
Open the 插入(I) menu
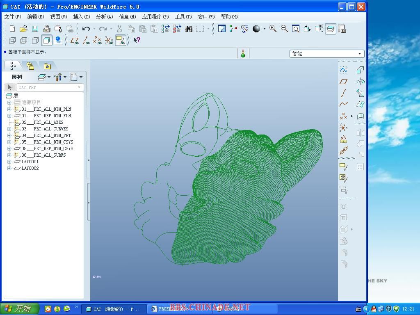pos(82,17)
